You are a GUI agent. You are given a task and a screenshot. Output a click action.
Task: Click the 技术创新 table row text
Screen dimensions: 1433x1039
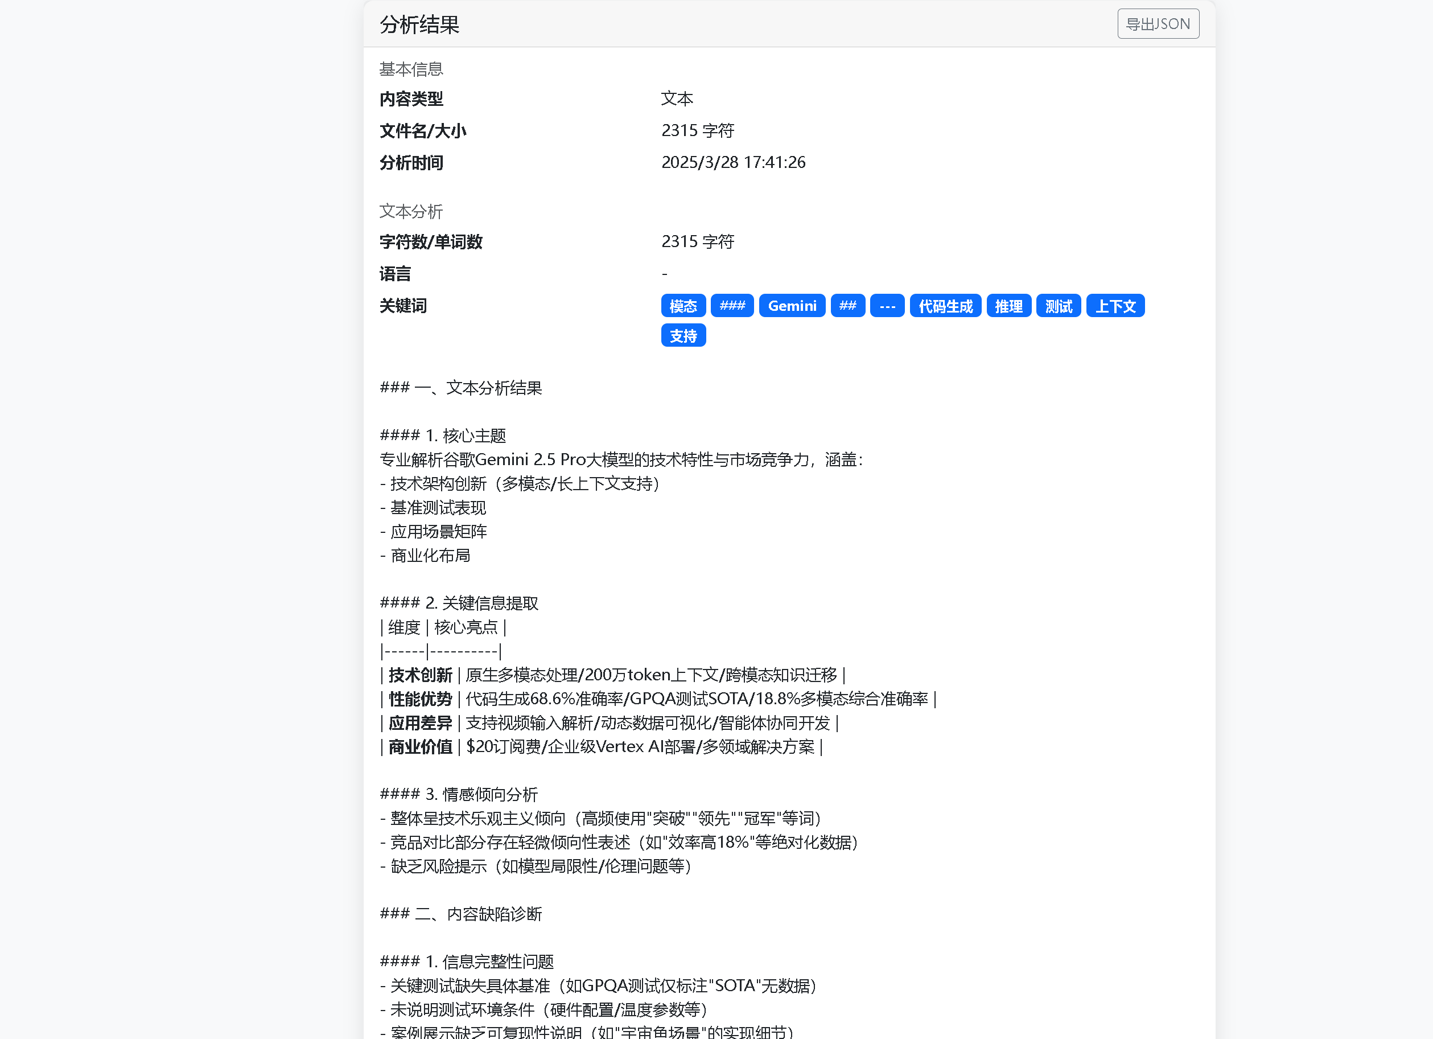pos(420,675)
